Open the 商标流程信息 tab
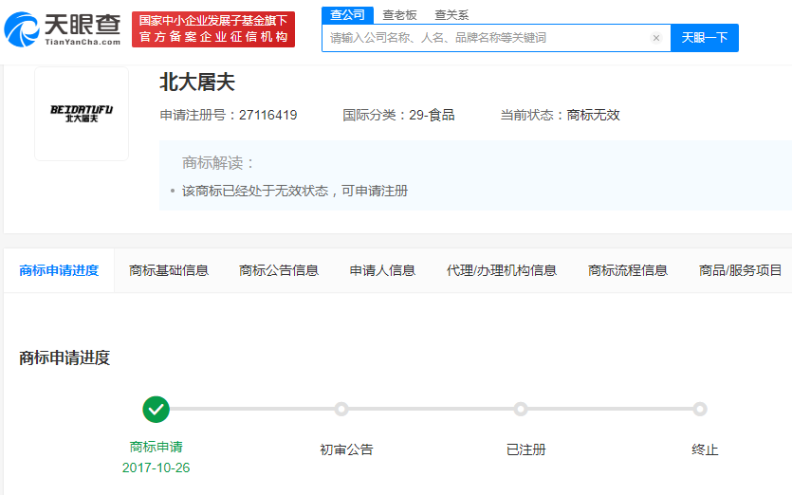792x495 pixels. coord(628,270)
